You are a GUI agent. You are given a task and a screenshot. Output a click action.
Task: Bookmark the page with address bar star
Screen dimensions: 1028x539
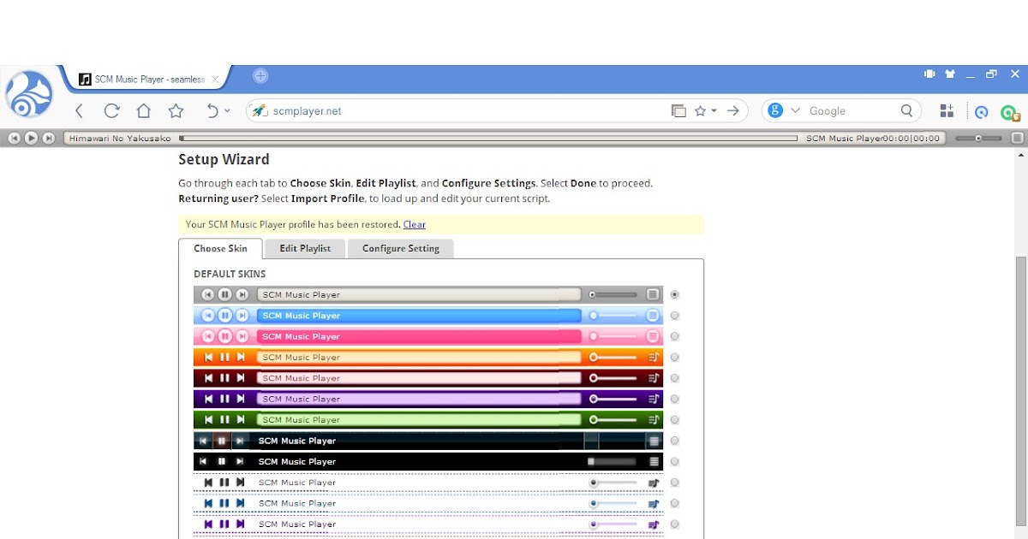(700, 111)
